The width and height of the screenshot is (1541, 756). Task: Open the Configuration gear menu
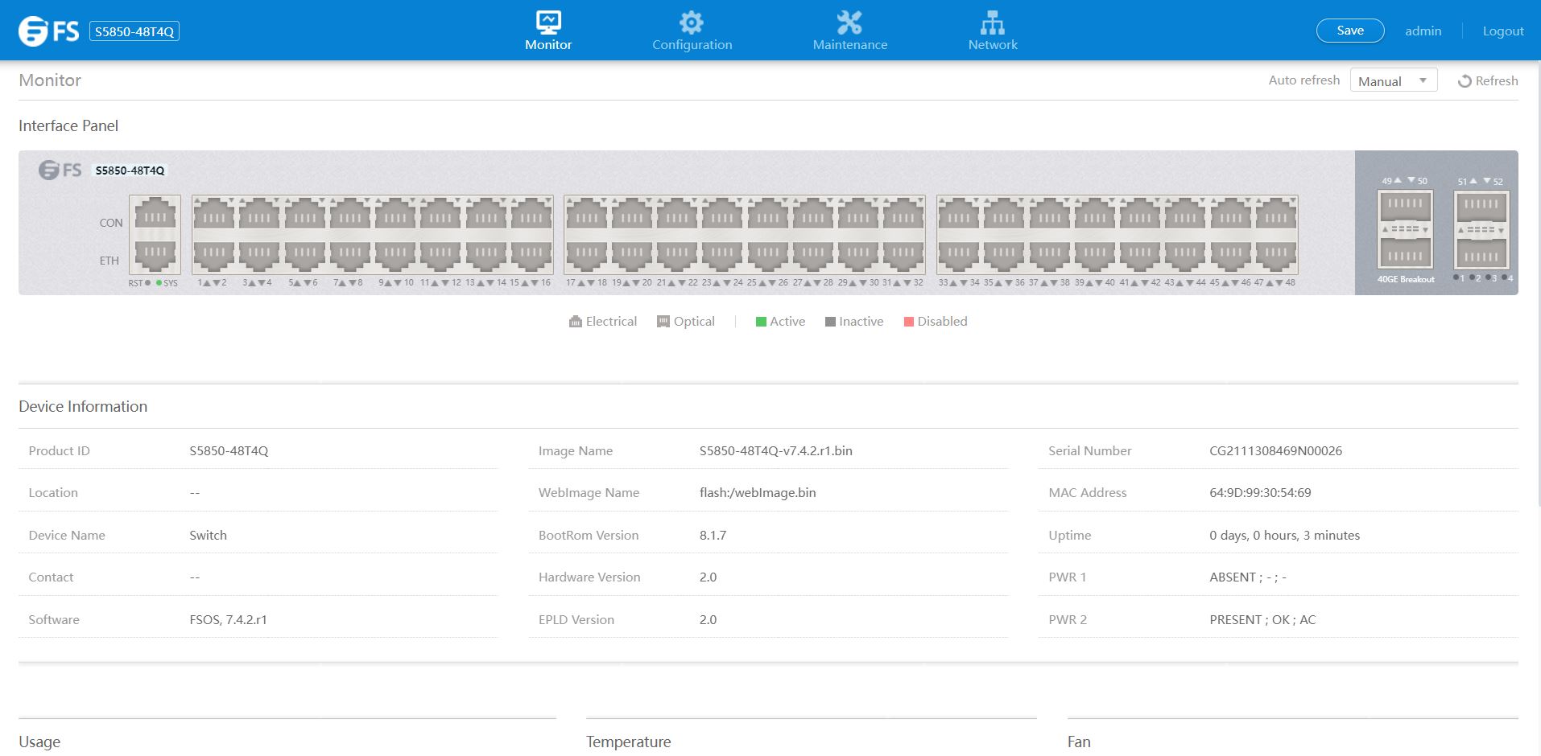click(692, 23)
